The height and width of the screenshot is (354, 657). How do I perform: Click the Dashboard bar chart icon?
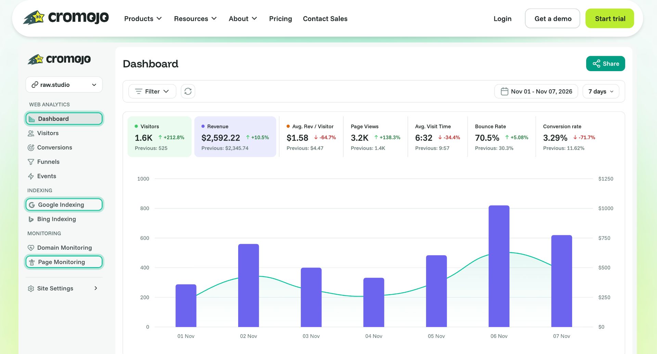(32, 119)
